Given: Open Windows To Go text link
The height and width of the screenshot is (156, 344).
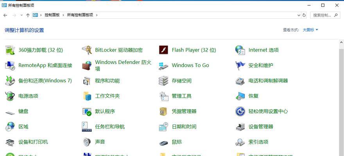Looking at the screenshot, I should click(x=190, y=66).
